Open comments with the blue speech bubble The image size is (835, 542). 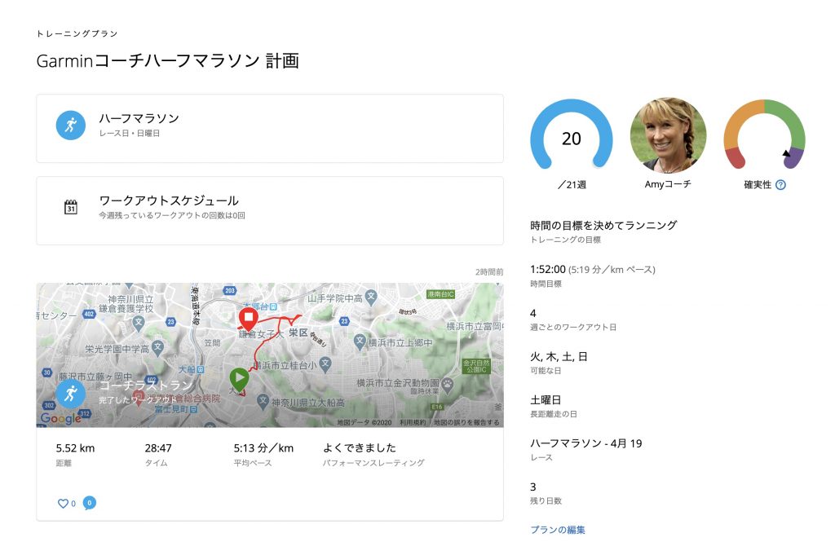click(90, 503)
